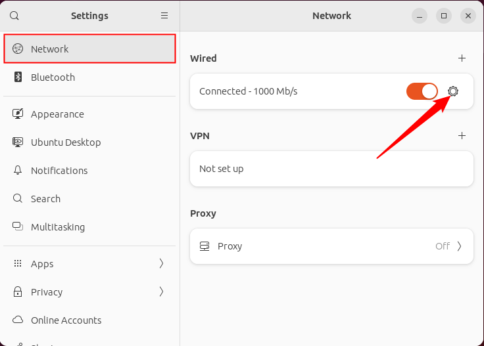Open the Settings hamburger menu
Viewport: 484px width, 346px height.
[164, 16]
